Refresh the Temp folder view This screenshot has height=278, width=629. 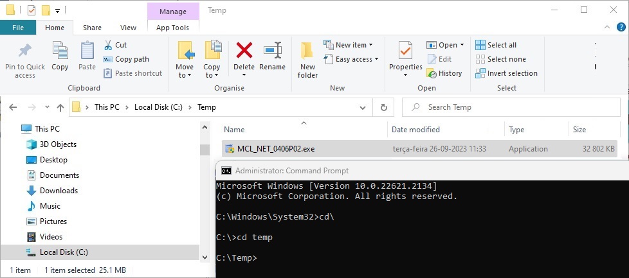coord(383,107)
